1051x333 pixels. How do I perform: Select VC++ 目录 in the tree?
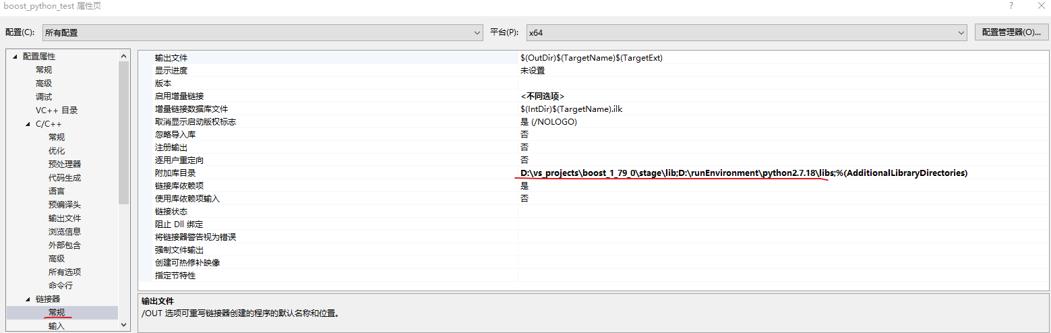coord(57,111)
